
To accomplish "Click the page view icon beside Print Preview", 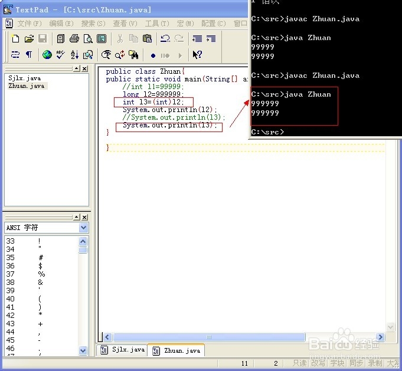I will (102, 39).
